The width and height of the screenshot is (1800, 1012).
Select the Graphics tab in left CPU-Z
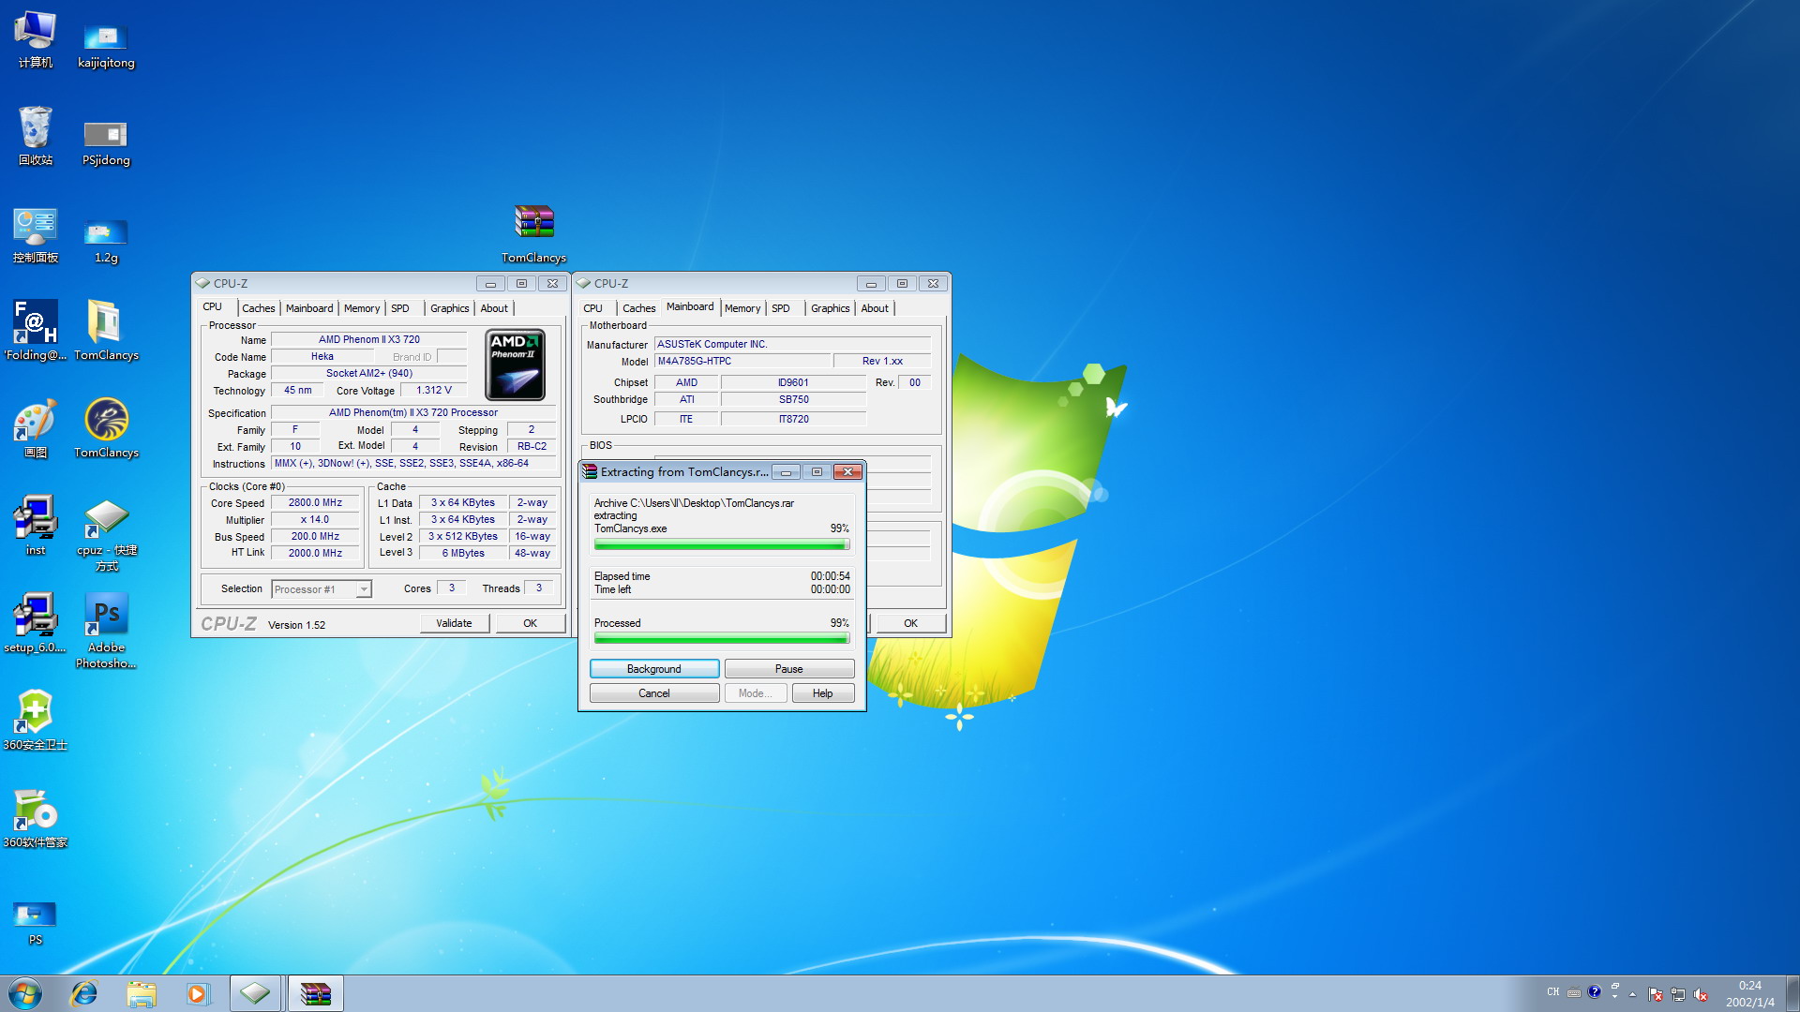449,308
